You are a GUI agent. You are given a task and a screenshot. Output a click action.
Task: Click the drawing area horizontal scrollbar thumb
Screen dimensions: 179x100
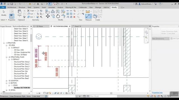(x=111, y=93)
